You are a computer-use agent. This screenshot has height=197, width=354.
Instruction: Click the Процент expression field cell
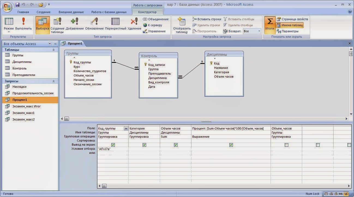(x=231, y=128)
